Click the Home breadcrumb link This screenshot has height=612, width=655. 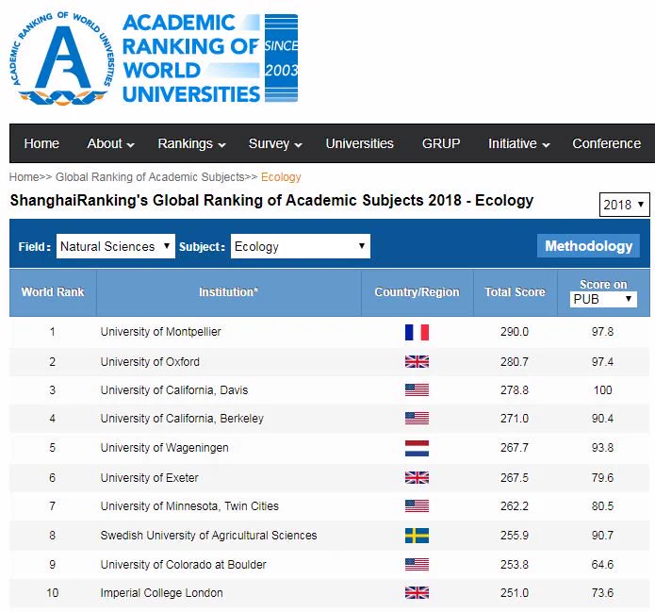24,177
